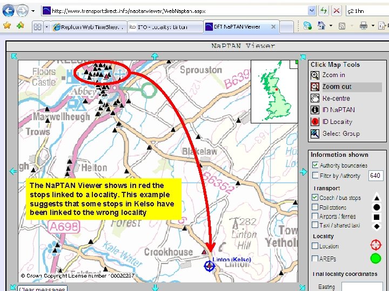The width and height of the screenshot is (389, 291).
Task: Click the Clear messages button
Action: click(42, 288)
